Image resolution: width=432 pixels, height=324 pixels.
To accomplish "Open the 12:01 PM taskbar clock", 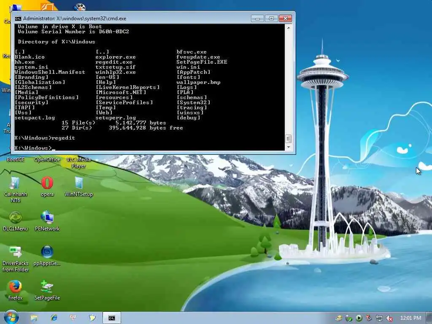I will (x=410, y=318).
